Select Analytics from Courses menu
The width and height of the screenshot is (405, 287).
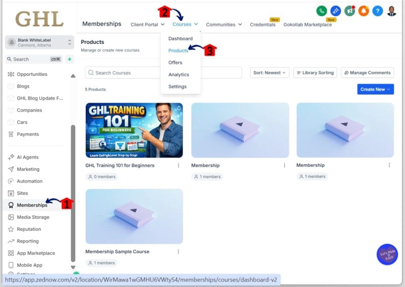pos(178,74)
